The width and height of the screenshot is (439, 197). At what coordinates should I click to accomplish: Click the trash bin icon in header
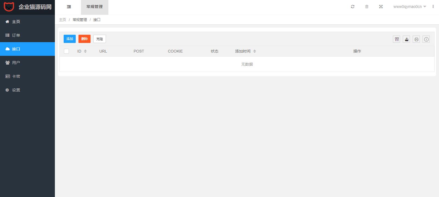pos(367,7)
